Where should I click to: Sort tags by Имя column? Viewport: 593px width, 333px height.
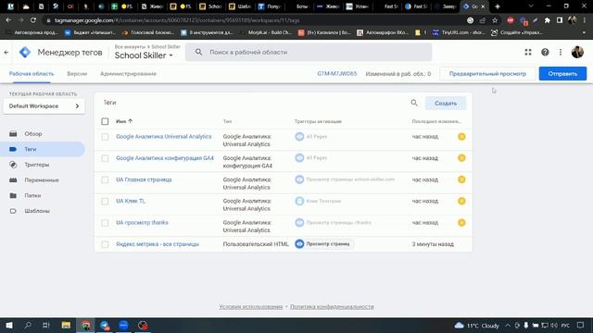coord(124,121)
